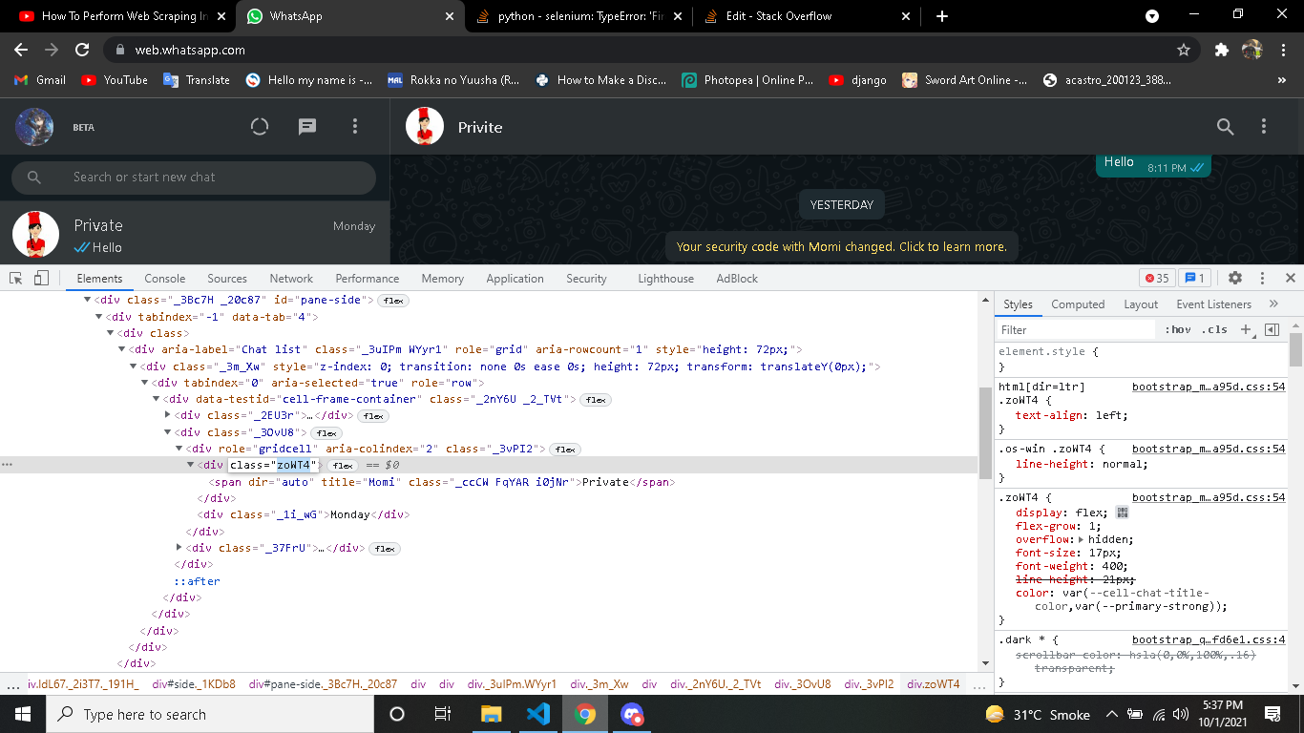Select div#pane-side breadcrumb item
1304x733 pixels.
(323, 684)
